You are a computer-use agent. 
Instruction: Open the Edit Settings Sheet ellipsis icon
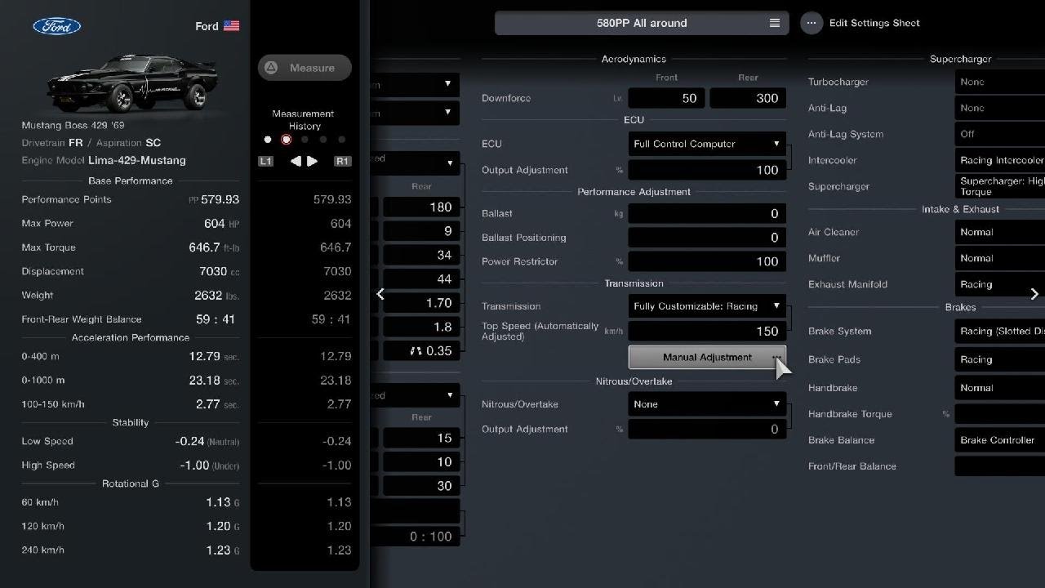[x=812, y=23]
